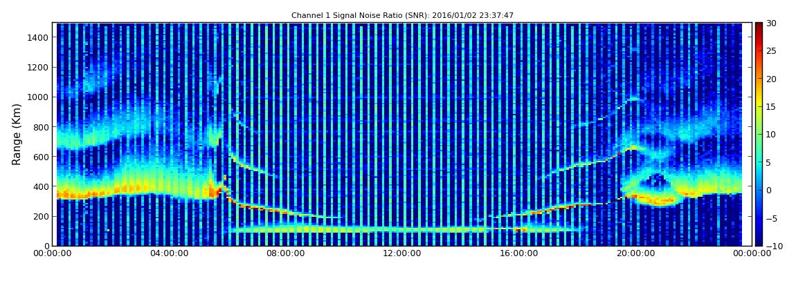Viewport: 796px width, 281px height.
Task: Click colorbar tick label 20
Action: 772,79
